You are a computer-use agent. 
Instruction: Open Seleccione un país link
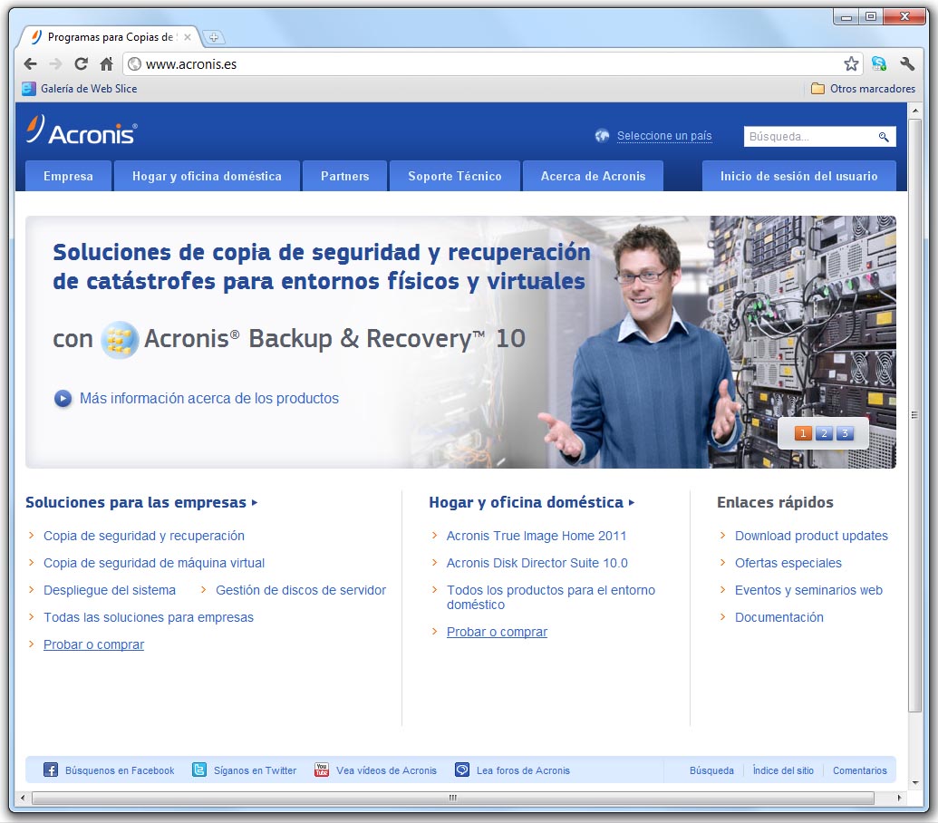tap(664, 136)
